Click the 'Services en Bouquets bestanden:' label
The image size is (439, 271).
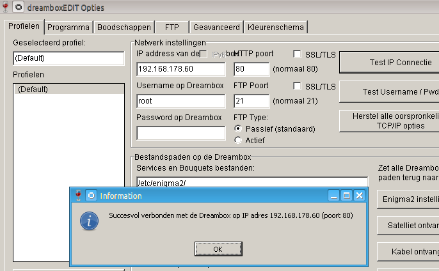pyautogui.click(x=195, y=168)
